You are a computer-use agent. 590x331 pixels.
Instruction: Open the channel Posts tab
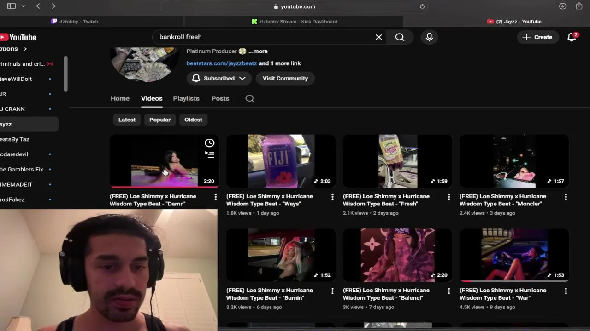tap(220, 98)
